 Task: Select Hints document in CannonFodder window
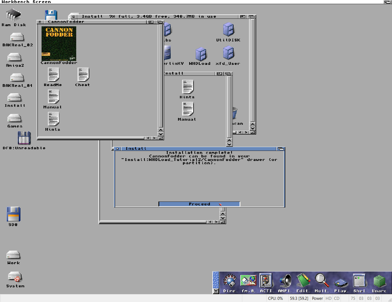click(x=53, y=120)
